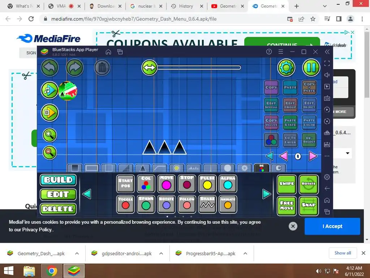Click BlueStacks install APK sidebar icon

pyautogui.click(x=327, y=144)
